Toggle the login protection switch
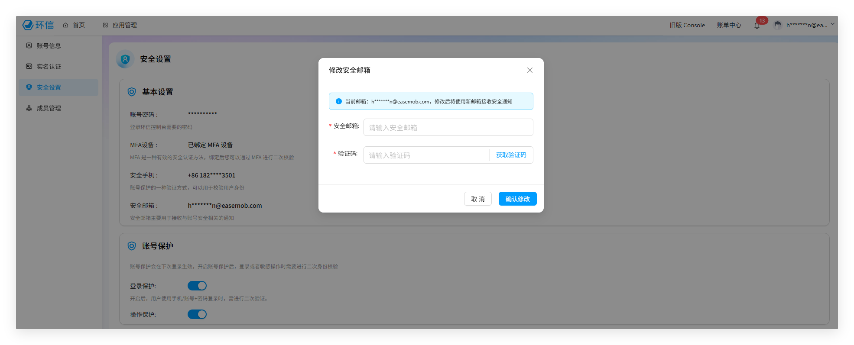This screenshot has width=854, height=345. pyautogui.click(x=197, y=286)
